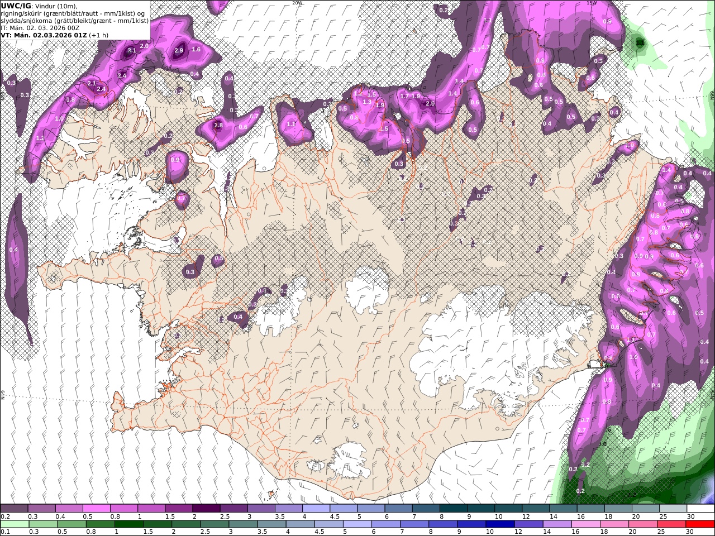This screenshot has height=536, width=715.
Task: Click the 0.1 label under the rain scale
Action: click(4, 532)
